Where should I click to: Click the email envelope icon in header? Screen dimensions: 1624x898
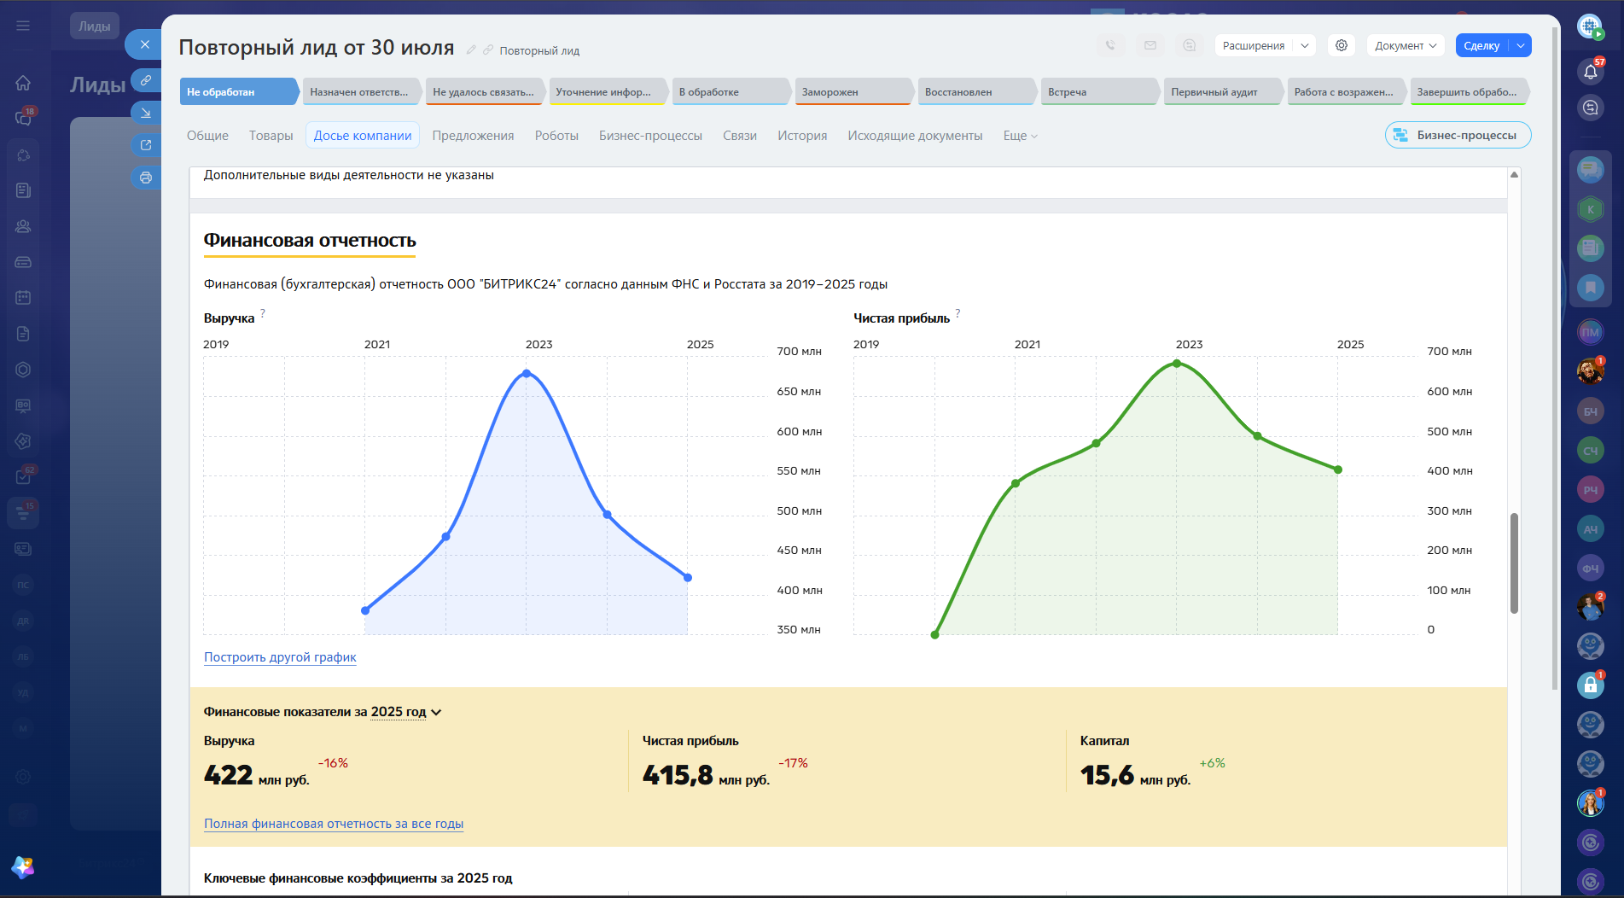point(1150,45)
